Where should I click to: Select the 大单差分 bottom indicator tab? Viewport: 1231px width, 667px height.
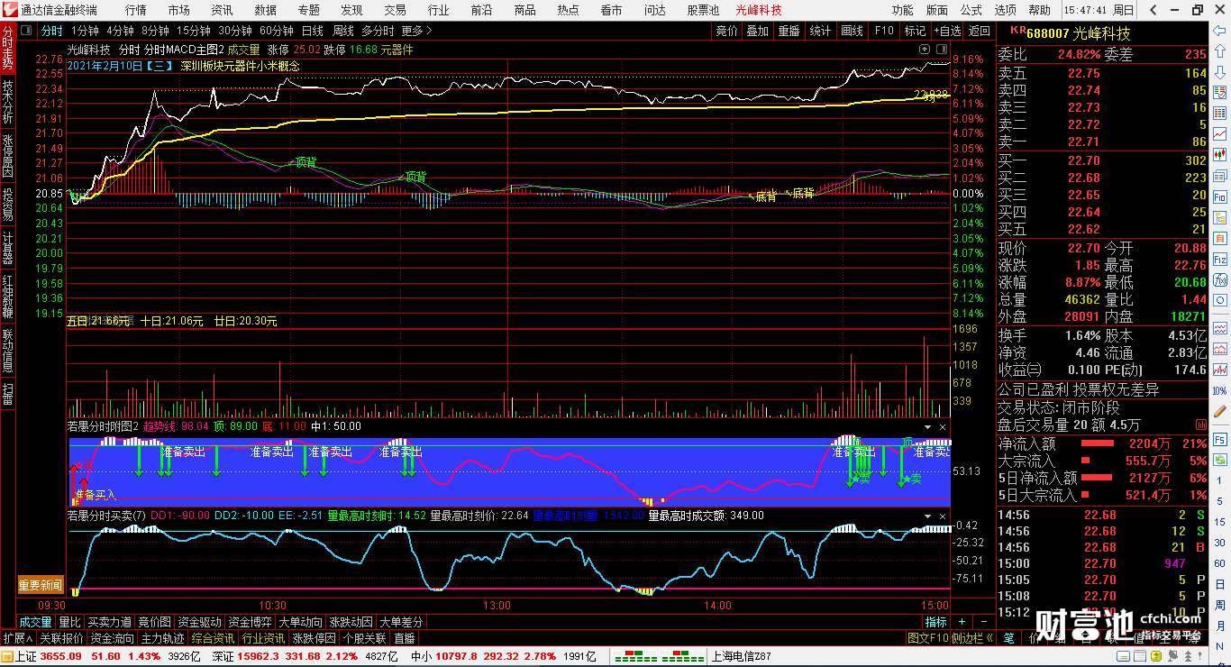click(401, 622)
